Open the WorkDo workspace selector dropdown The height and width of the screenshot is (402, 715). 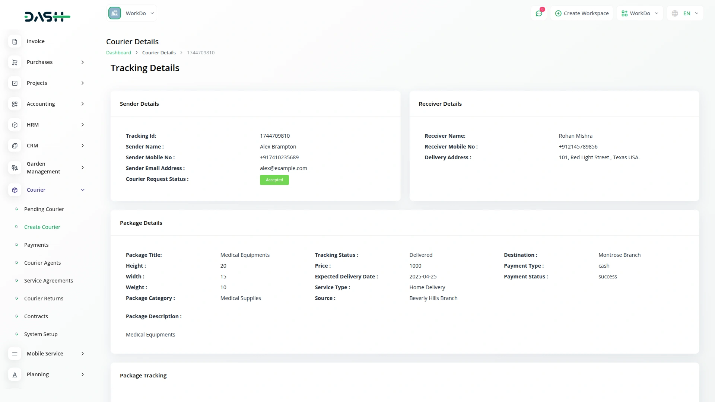[x=132, y=13]
